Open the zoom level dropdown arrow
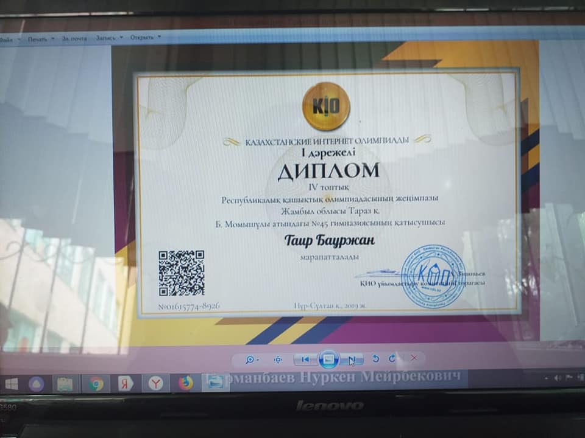 point(258,360)
